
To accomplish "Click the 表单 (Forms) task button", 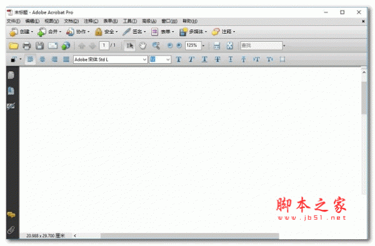I will click(162, 31).
